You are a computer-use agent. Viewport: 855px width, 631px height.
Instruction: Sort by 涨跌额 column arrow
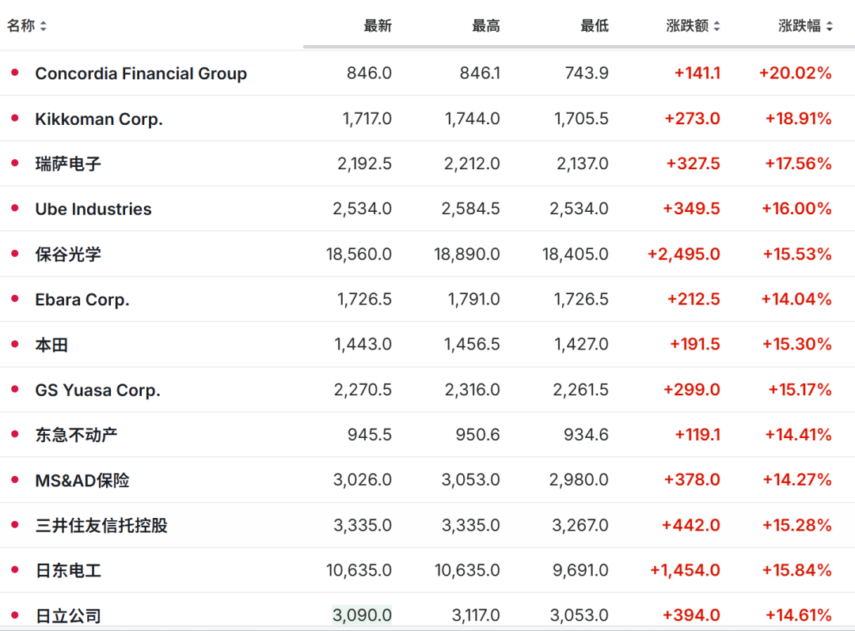pyautogui.click(x=716, y=26)
